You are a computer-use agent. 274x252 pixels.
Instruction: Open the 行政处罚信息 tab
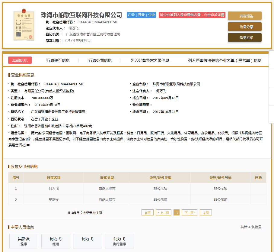tap(100, 60)
